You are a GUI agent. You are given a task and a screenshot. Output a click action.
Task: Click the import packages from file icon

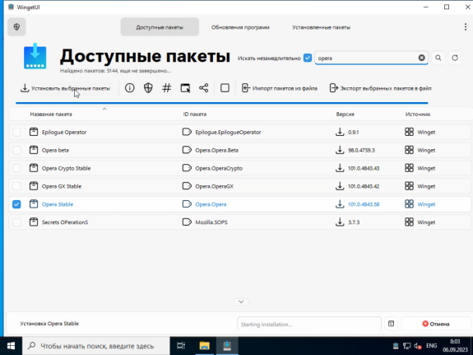(x=246, y=88)
